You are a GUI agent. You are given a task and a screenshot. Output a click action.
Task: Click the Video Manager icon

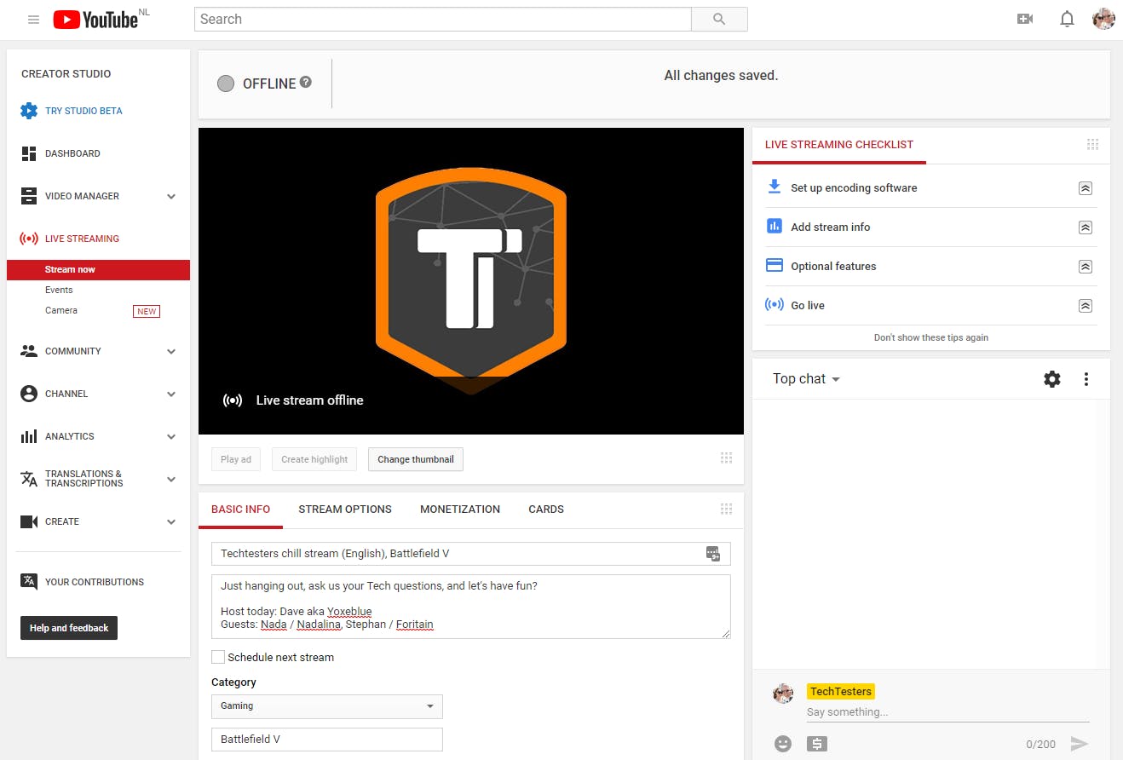pyautogui.click(x=29, y=196)
